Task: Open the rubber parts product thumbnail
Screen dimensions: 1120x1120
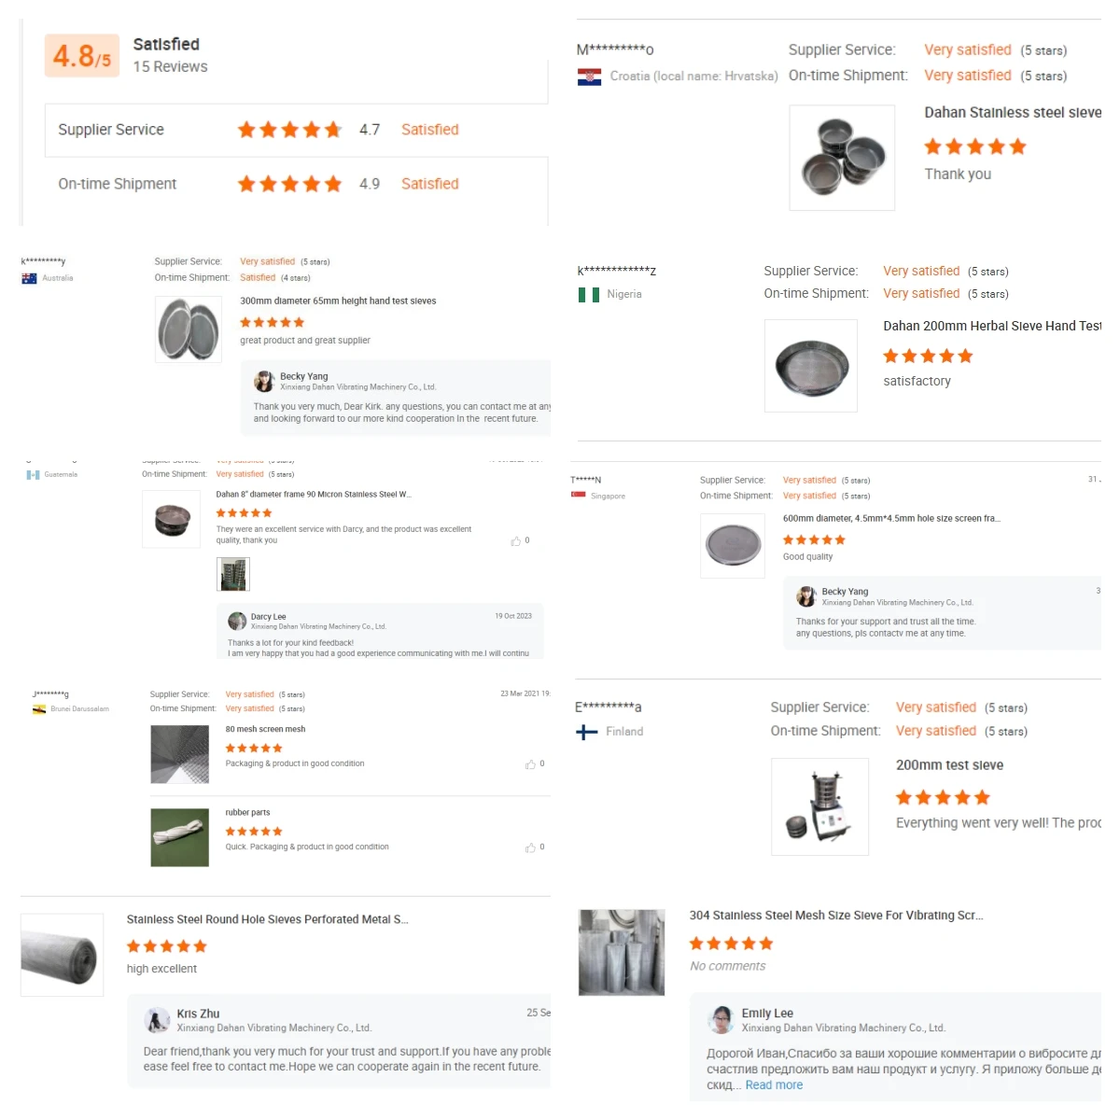Action: (x=179, y=837)
